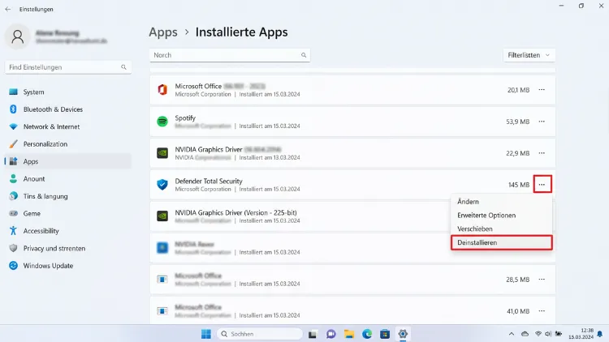Screen dimensions: 609x342
Task: Open System settings in the sidebar
Action: click(68, 92)
